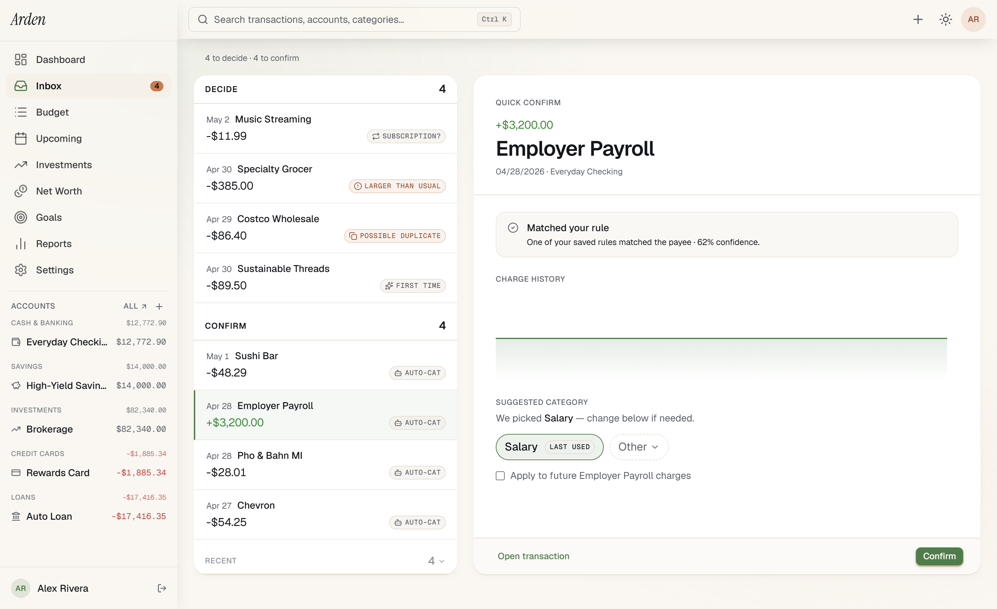This screenshot has width=997, height=609.
Task: Click the Settings gear icon
Action: [21, 270]
